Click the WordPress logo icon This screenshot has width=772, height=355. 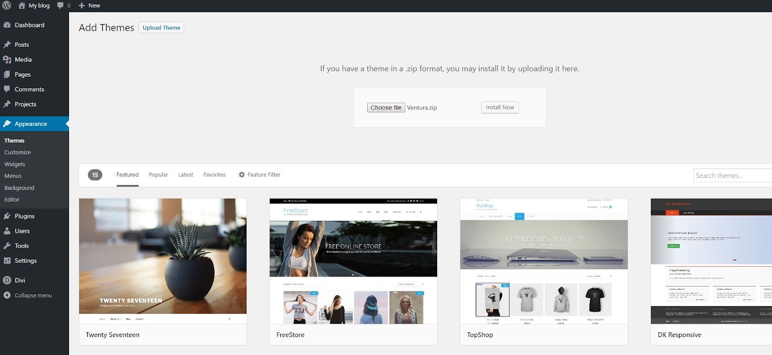(x=7, y=5)
